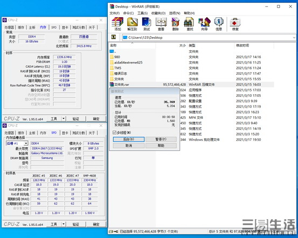Go up one folder via arrow icon

coord(114,37)
